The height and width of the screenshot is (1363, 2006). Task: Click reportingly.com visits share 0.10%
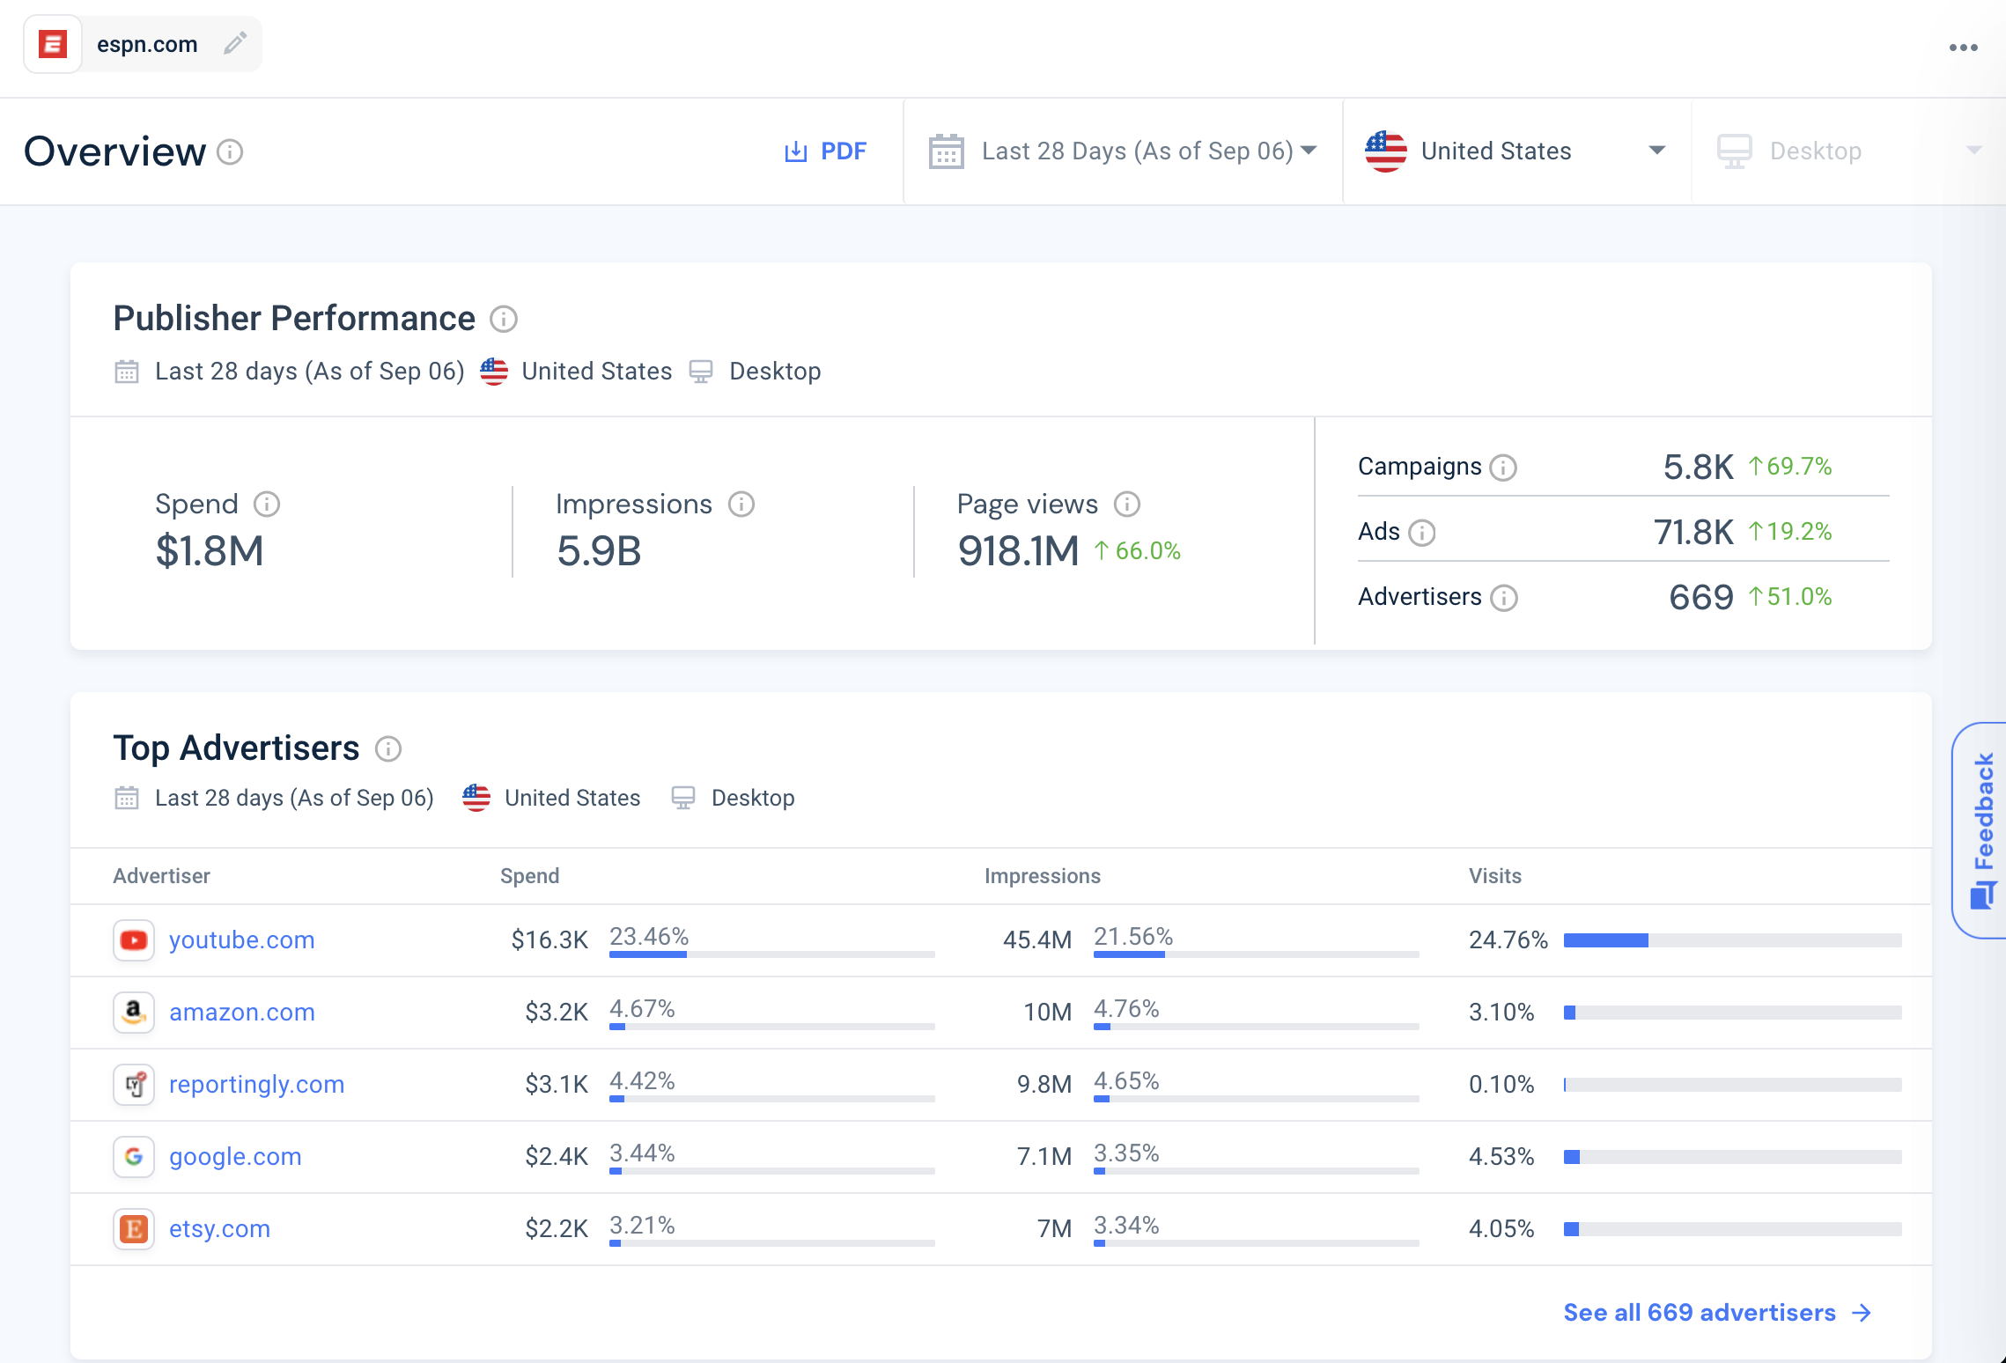click(x=1501, y=1085)
